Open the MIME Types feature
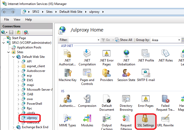 pyautogui.click(x=68, y=121)
